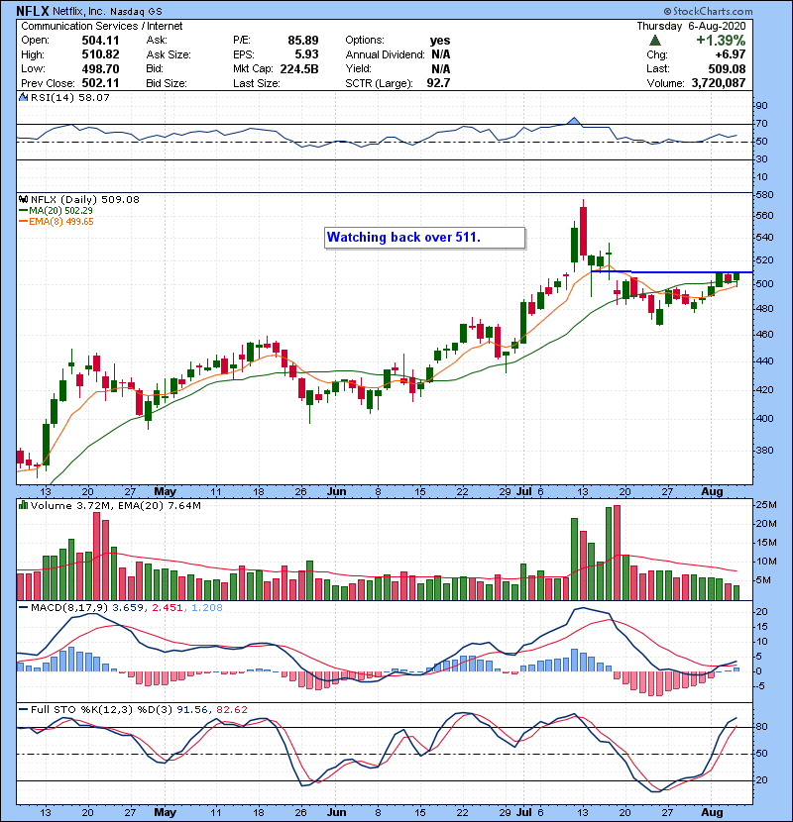
Task: Click the RSI(14) legend icon
Action: coord(23,99)
